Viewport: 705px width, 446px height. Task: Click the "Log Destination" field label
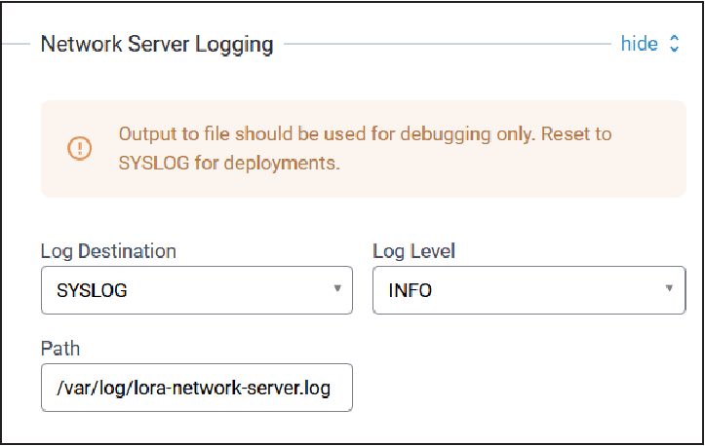click(108, 251)
